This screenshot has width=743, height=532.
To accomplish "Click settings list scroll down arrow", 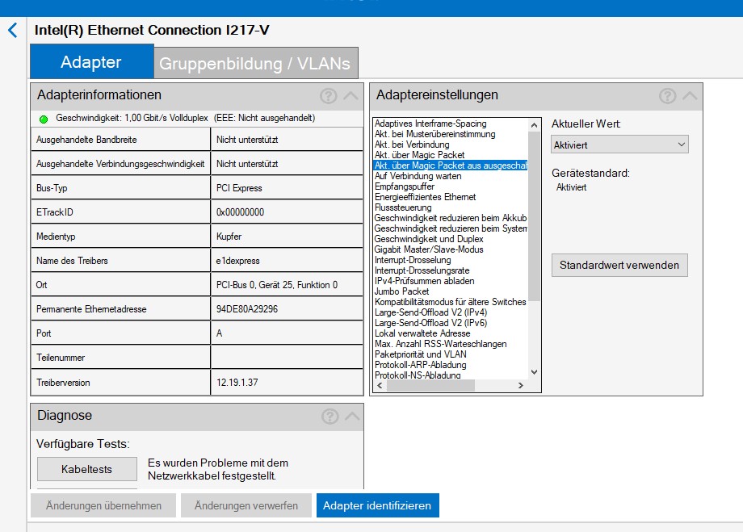I will click(534, 372).
